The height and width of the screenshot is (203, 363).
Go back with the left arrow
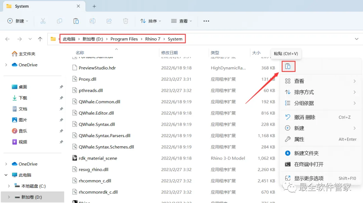7,39
